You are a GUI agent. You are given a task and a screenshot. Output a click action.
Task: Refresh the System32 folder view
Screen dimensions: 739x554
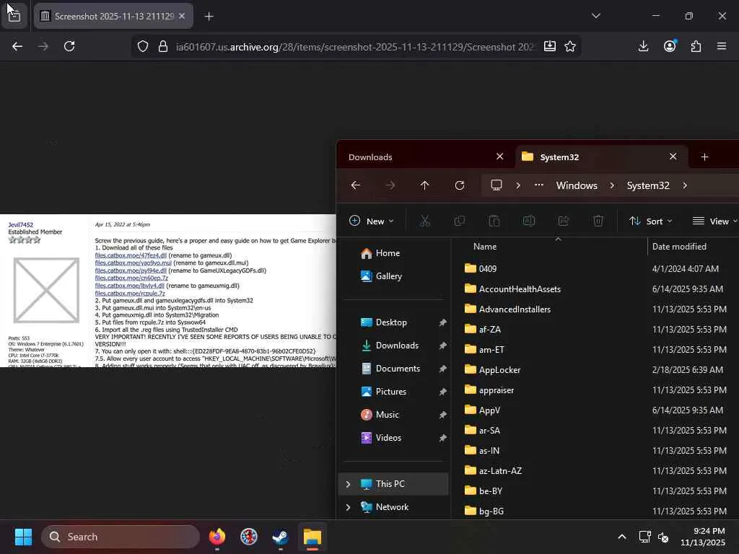tap(460, 185)
